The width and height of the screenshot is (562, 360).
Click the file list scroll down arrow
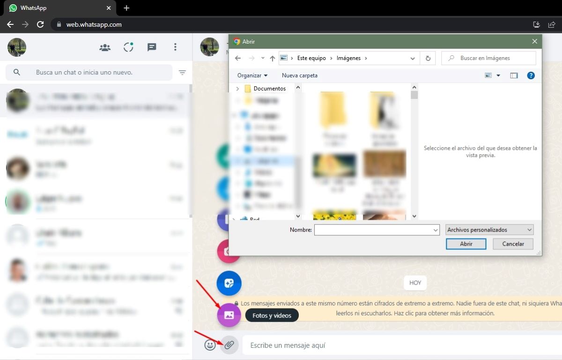(414, 216)
